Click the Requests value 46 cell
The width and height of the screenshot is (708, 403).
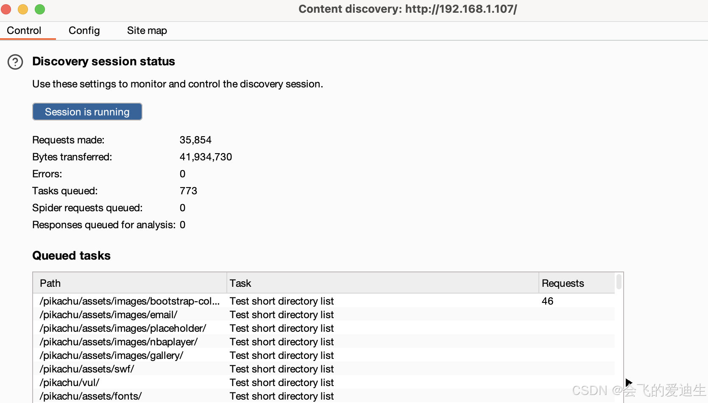(547, 301)
